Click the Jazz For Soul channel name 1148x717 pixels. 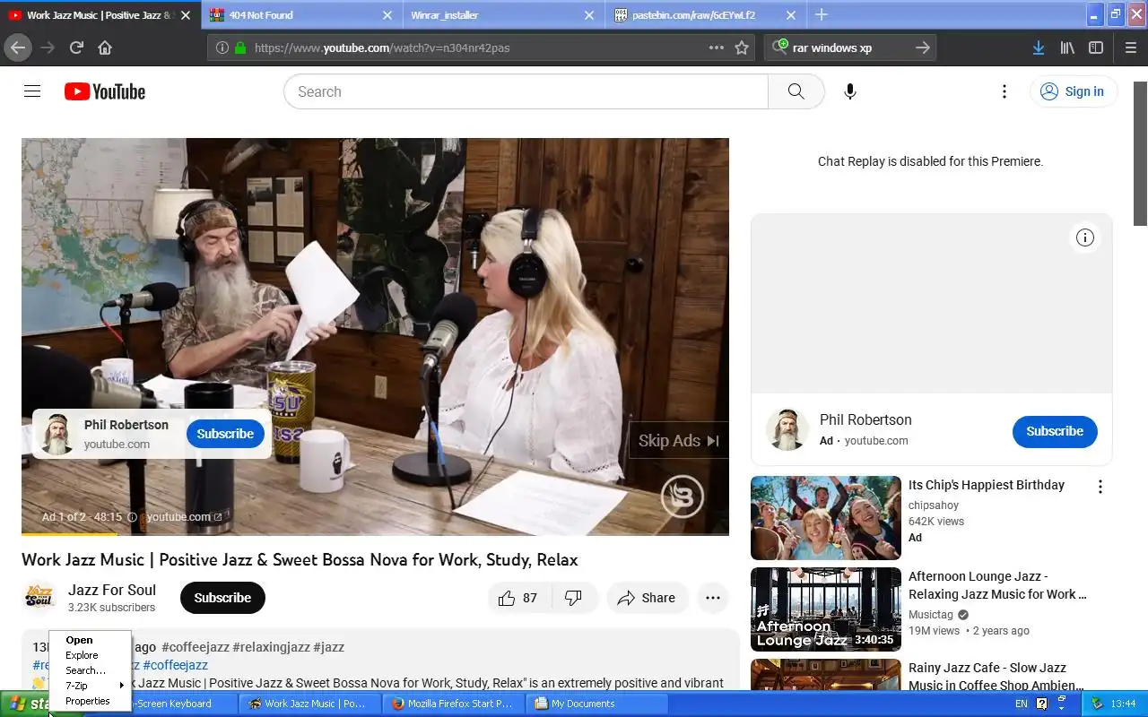pyautogui.click(x=112, y=590)
